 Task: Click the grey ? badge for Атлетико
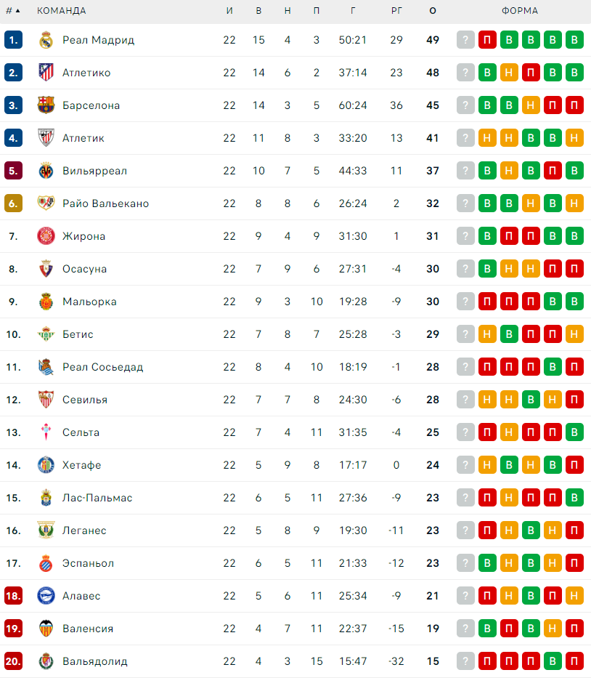[x=465, y=73]
